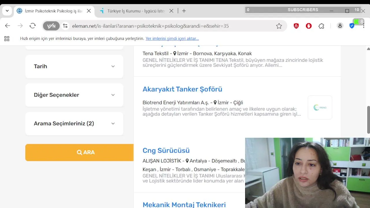Expand the Tarih filter
This screenshot has height=208, width=370.
pyautogui.click(x=74, y=66)
